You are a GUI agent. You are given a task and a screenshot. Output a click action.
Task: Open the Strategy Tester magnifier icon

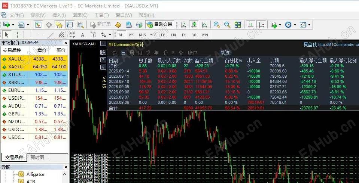click(80, 25)
